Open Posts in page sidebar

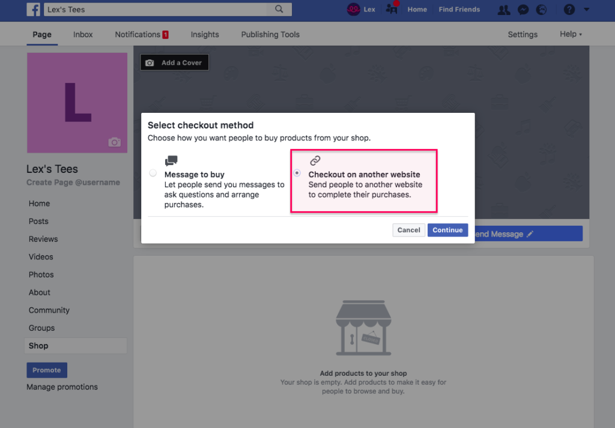[x=38, y=221]
